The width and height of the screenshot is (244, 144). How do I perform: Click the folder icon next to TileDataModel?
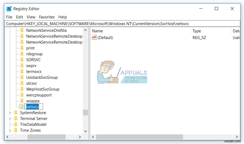pyautogui.click(x=16, y=124)
